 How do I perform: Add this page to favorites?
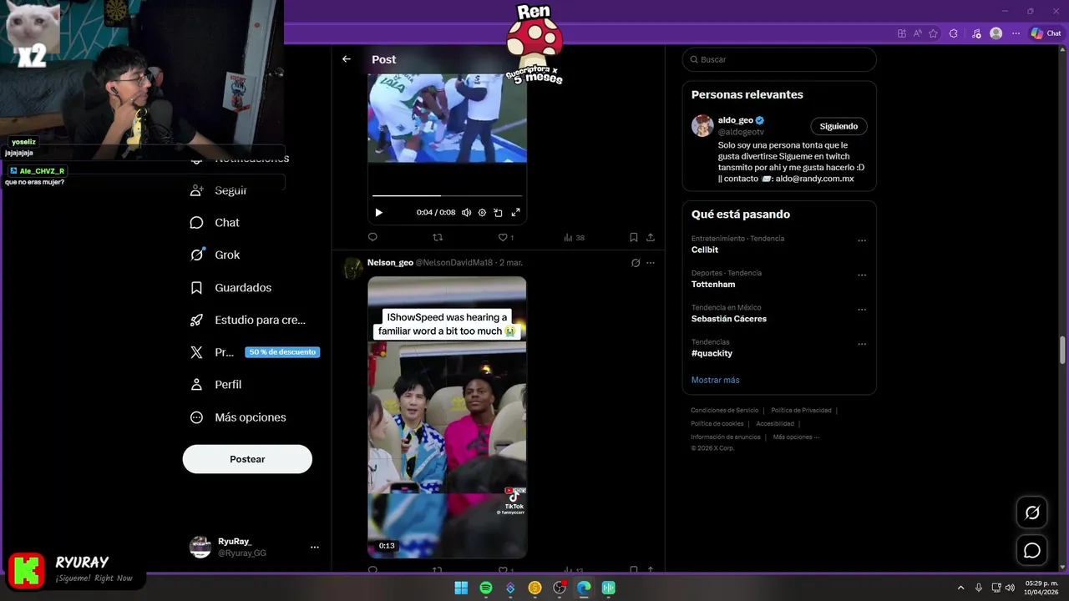point(933,33)
